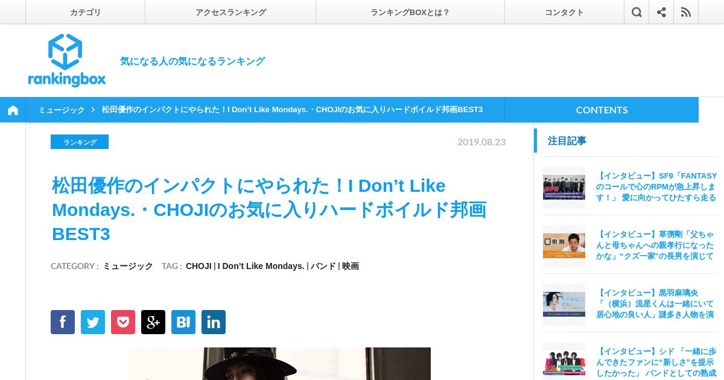Viewport: 724px width, 380px height.
Task: Click the ランキング label button
Action: point(80,142)
